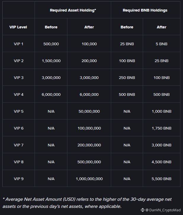The width and height of the screenshot is (183, 215).
Task: Click the 1,500,000 value cell
Action: coord(51,61)
